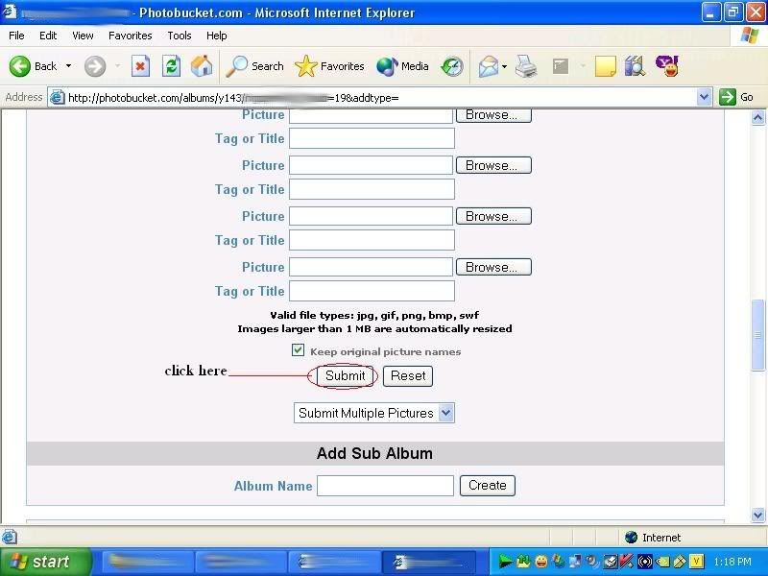Stop page loading with the red X icon
The image size is (768, 576).
pyautogui.click(x=140, y=66)
